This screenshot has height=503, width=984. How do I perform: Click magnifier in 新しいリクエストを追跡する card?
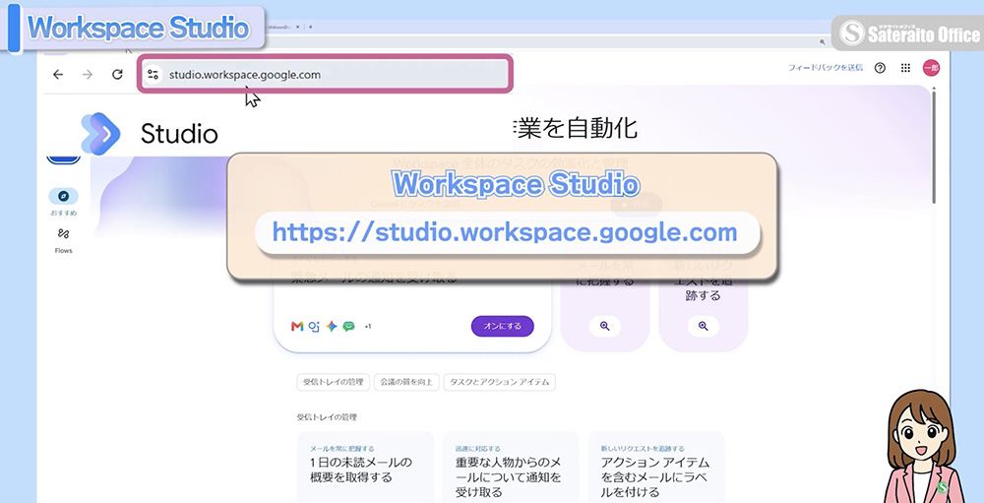point(703,326)
